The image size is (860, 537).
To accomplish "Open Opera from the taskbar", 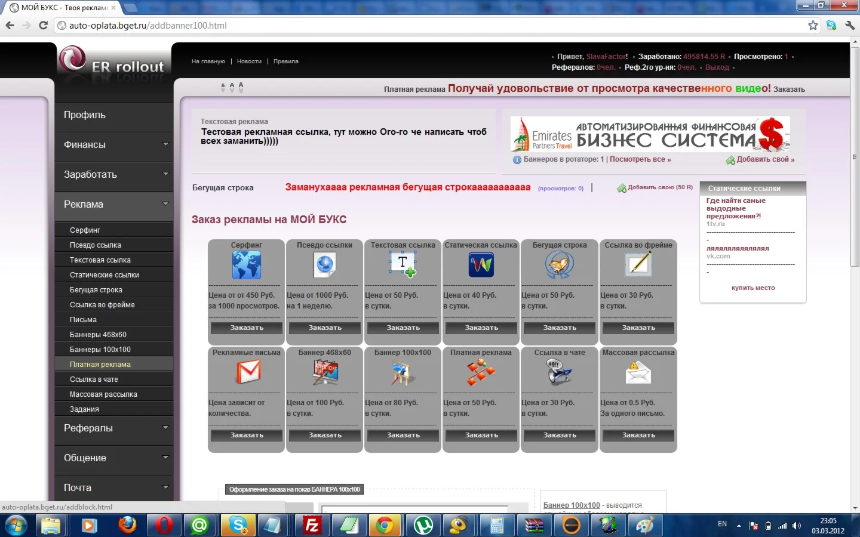I will (x=164, y=525).
